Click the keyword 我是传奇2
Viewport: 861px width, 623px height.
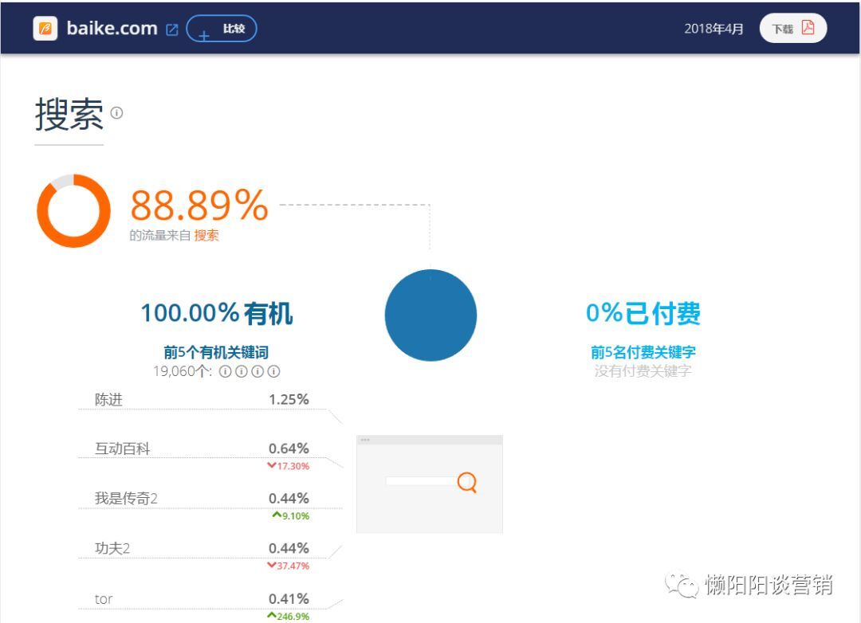click(x=126, y=499)
